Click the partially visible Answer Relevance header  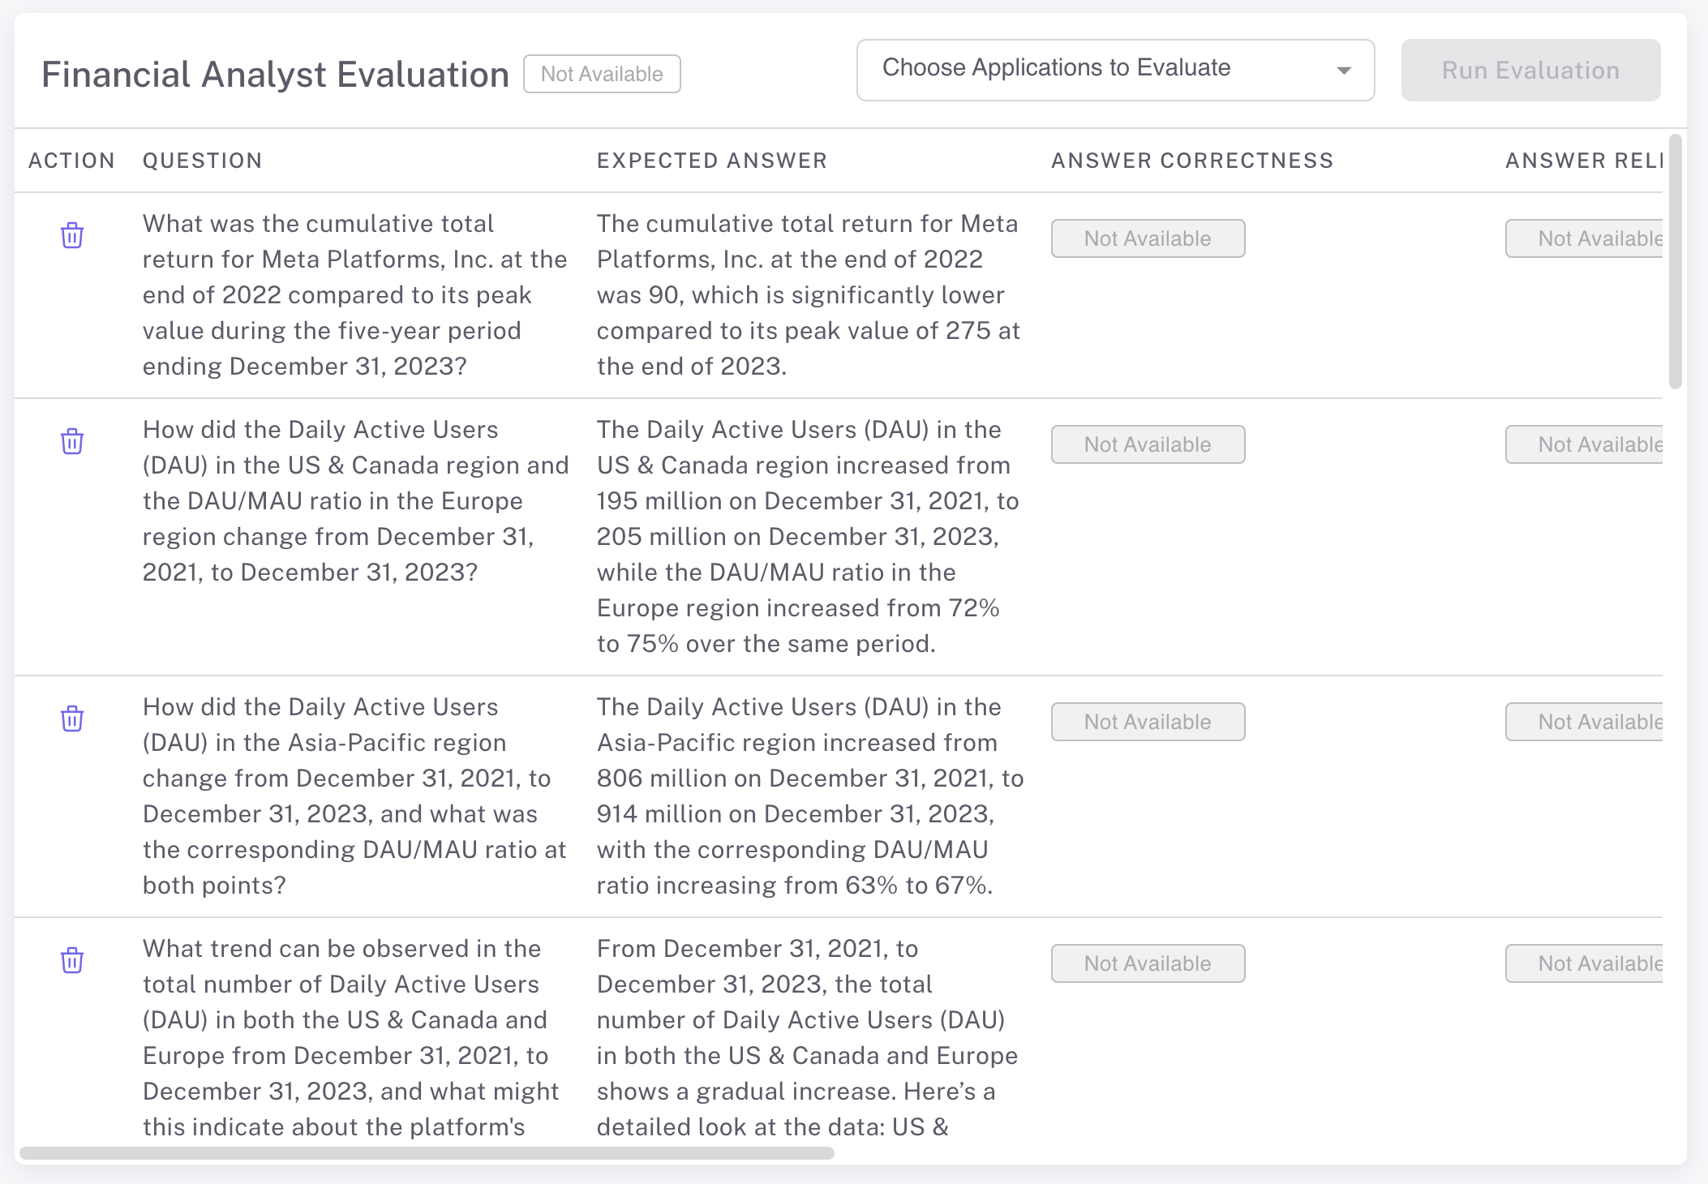coord(1583,161)
